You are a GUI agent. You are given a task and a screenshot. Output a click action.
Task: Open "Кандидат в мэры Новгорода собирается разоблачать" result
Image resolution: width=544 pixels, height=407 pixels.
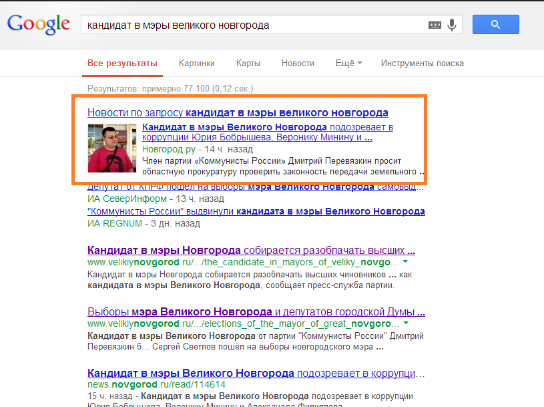pyautogui.click(x=251, y=251)
